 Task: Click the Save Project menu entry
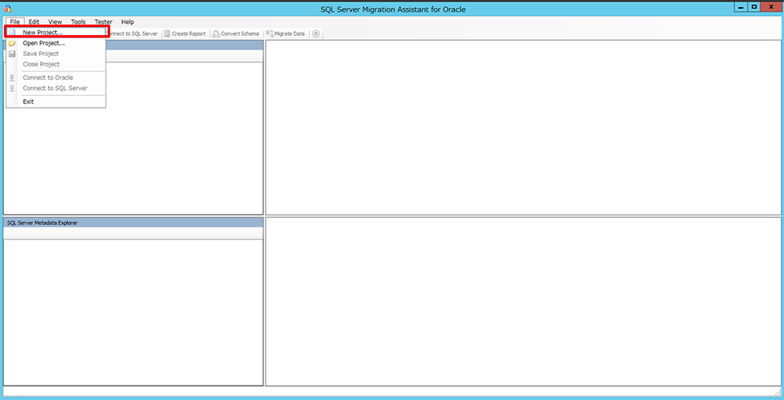point(56,53)
